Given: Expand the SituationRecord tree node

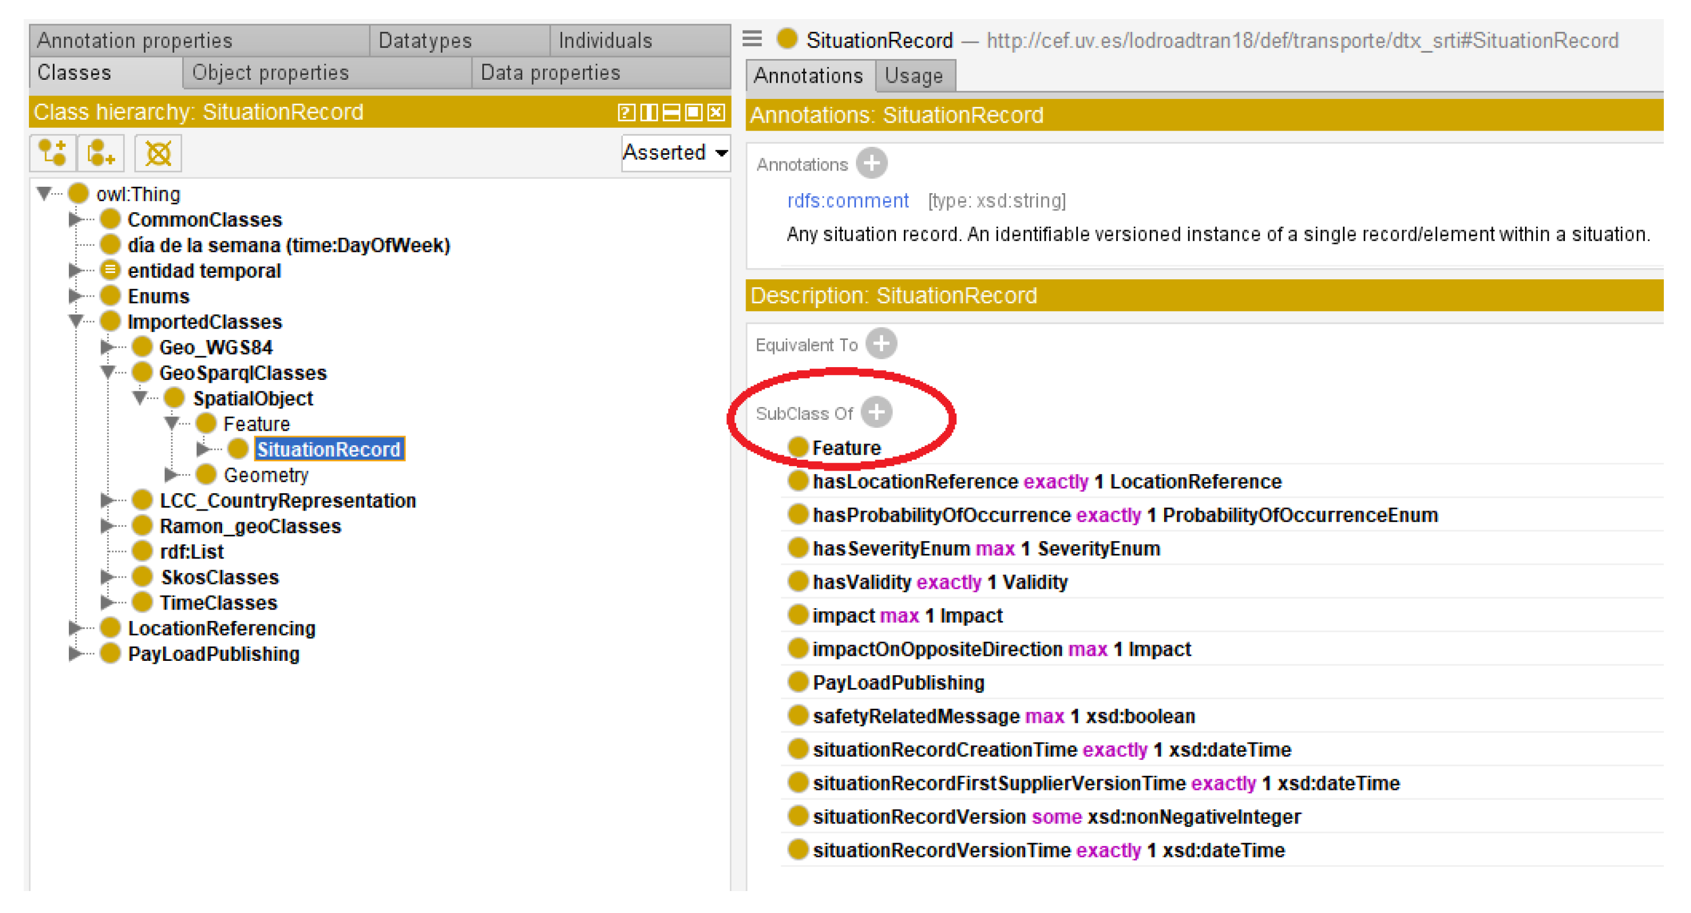Looking at the screenshot, I should (x=203, y=449).
